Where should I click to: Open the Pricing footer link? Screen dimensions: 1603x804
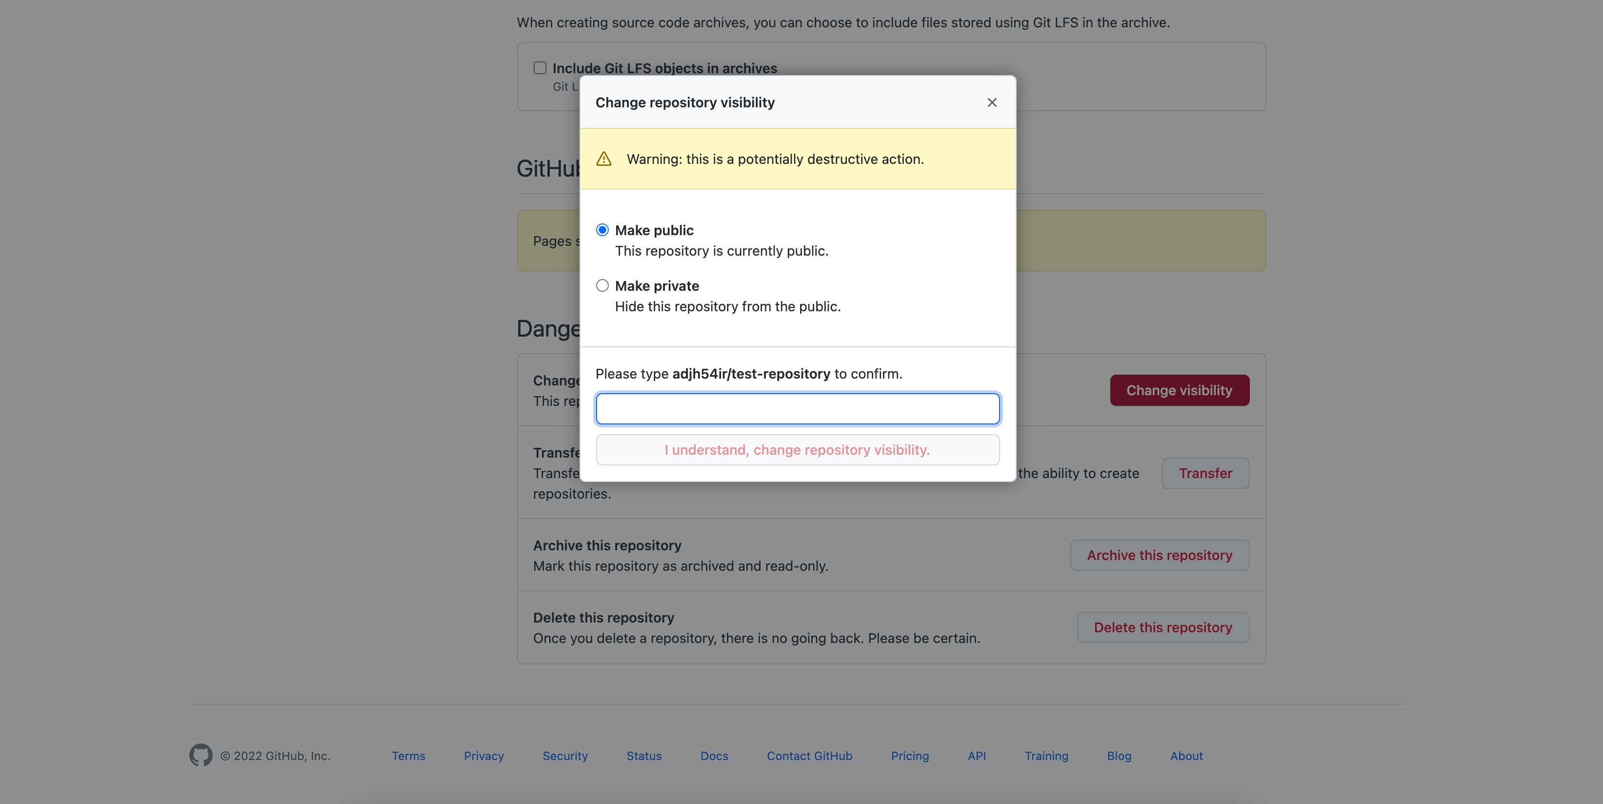point(909,756)
